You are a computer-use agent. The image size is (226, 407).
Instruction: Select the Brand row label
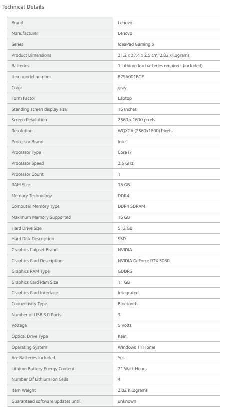coord(17,23)
